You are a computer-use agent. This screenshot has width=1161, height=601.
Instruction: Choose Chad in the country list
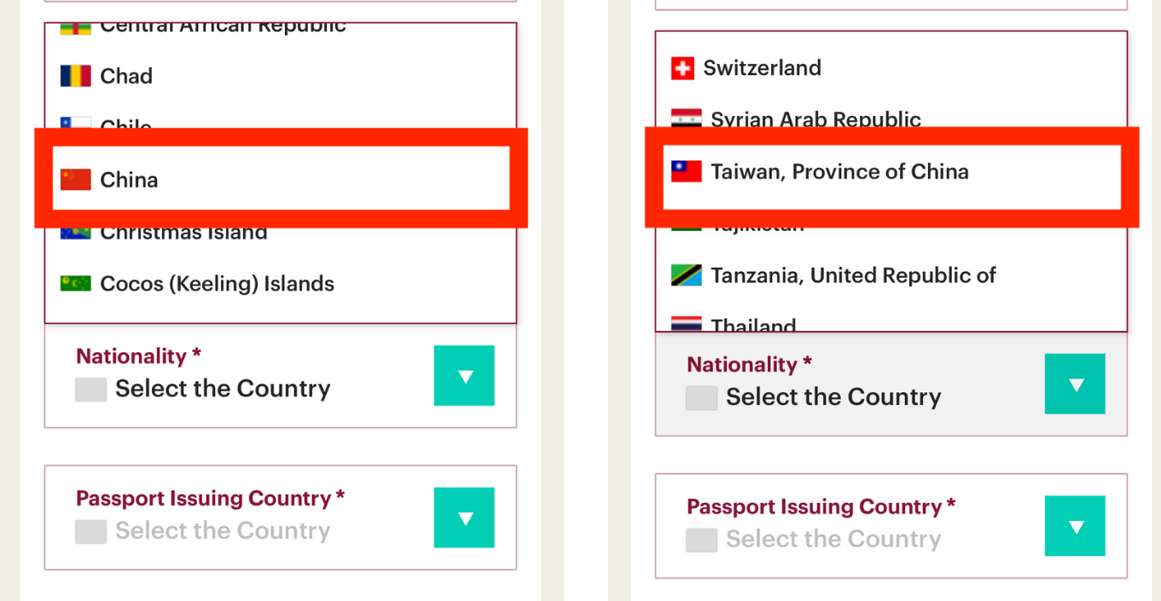tap(281, 76)
